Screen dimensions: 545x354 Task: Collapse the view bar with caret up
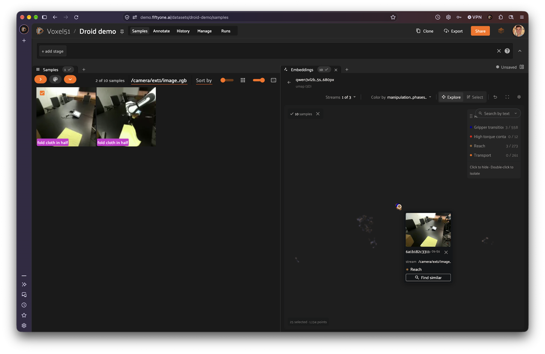tap(520, 51)
